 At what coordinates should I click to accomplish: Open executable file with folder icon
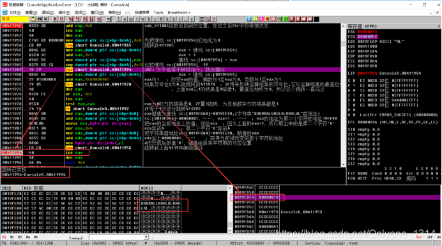coord(33,19)
